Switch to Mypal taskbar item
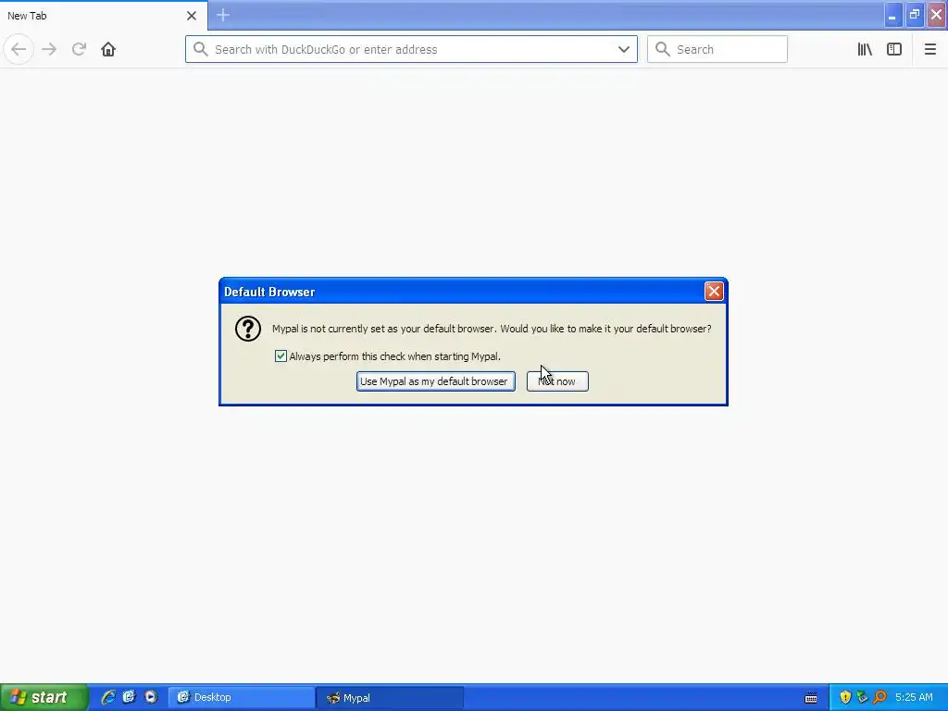948x711 pixels. [x=390, y=698]
